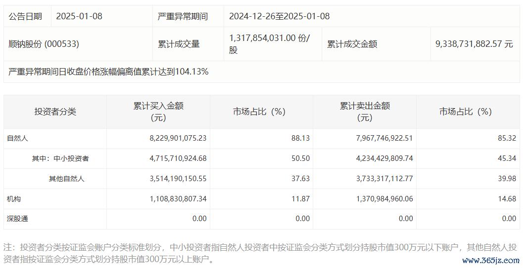Click 机构 sell share 14.68
This screenshot has height=268, width=523.
click(x=507, y=199)
